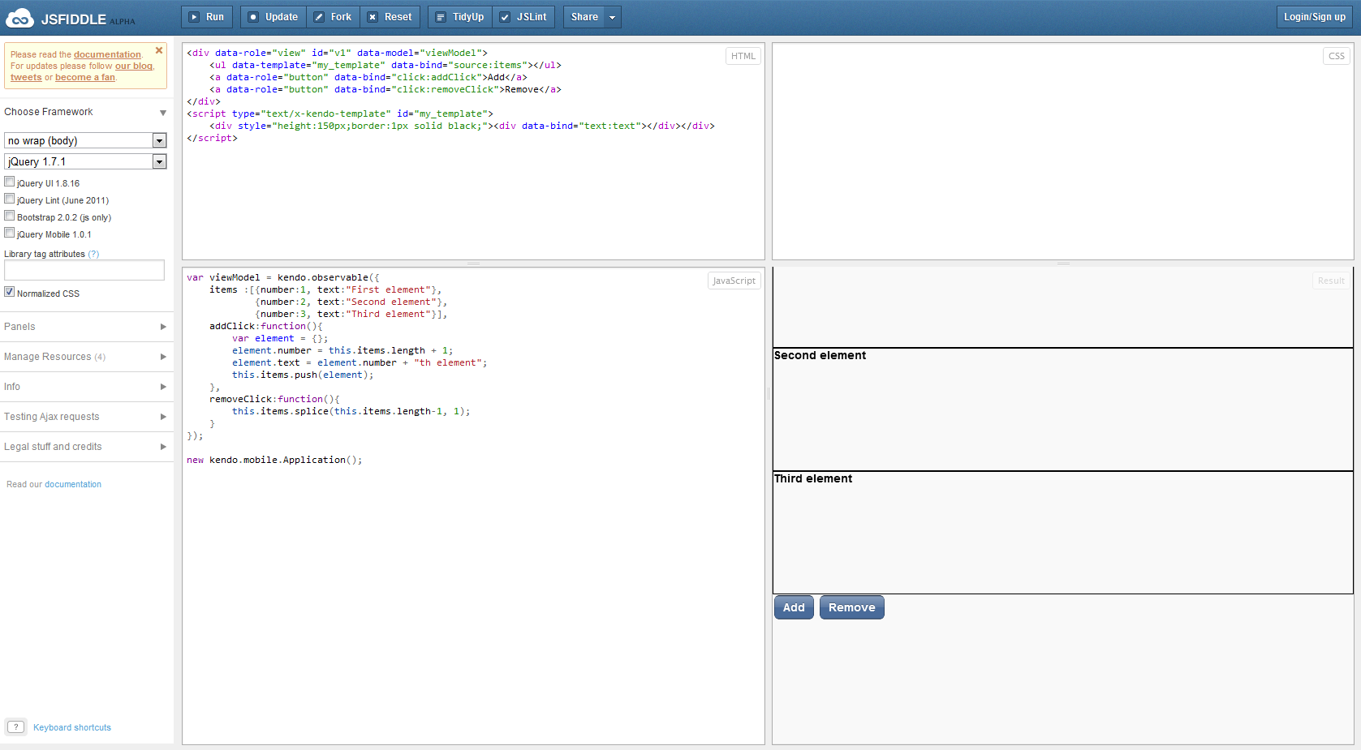Click the TidyUp lines icon
Screen dimensions: 1361x750
[441, 17]
